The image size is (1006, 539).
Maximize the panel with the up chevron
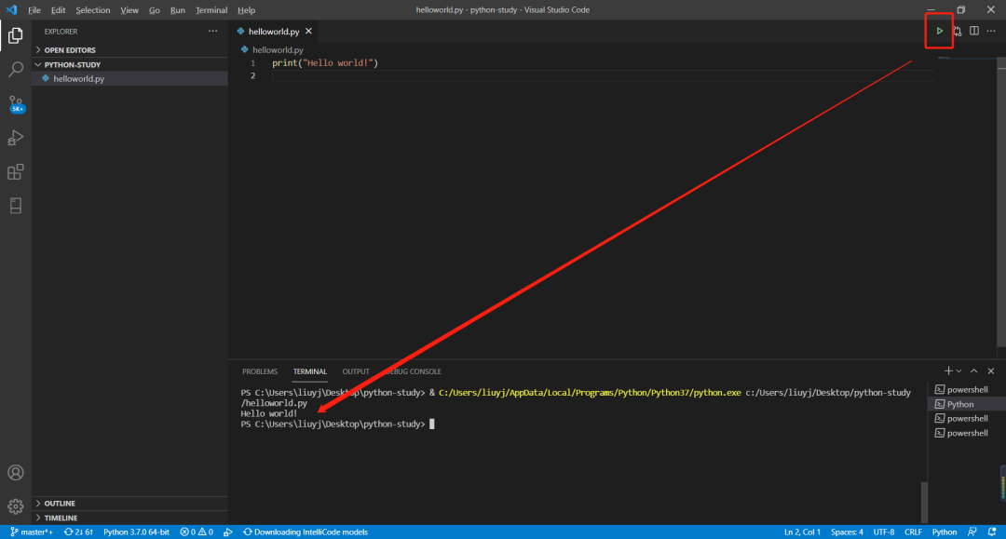coord(974,371)
